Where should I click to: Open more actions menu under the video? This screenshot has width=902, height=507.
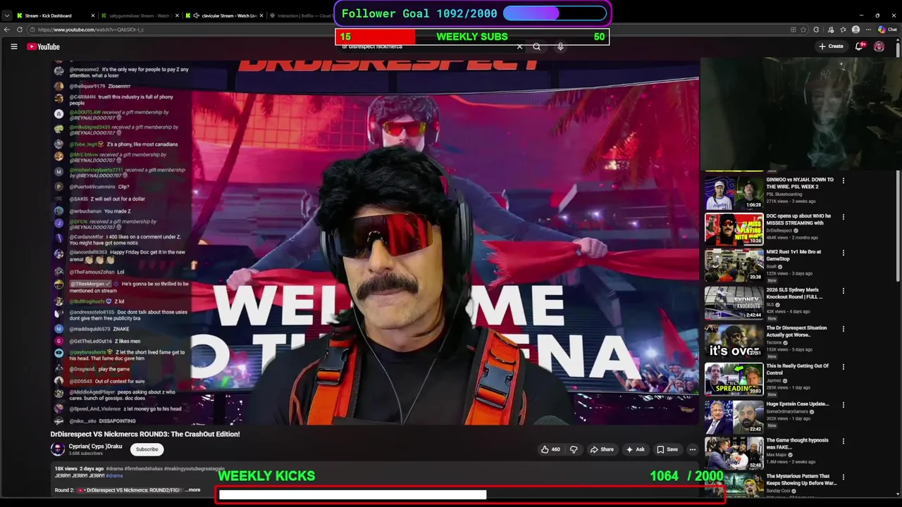[693, 449]
